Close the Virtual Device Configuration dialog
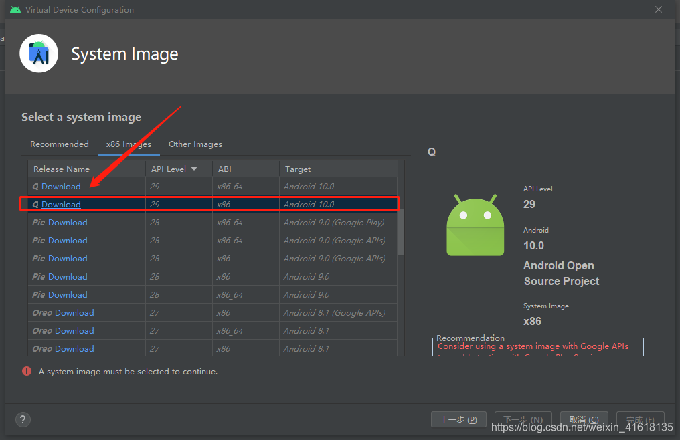680x440 pixels. click(659, 9)
